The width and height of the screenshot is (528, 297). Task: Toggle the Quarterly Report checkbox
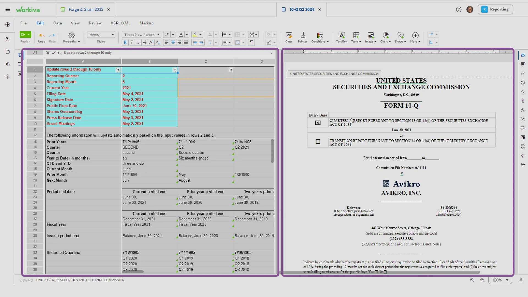coord(318,123)
